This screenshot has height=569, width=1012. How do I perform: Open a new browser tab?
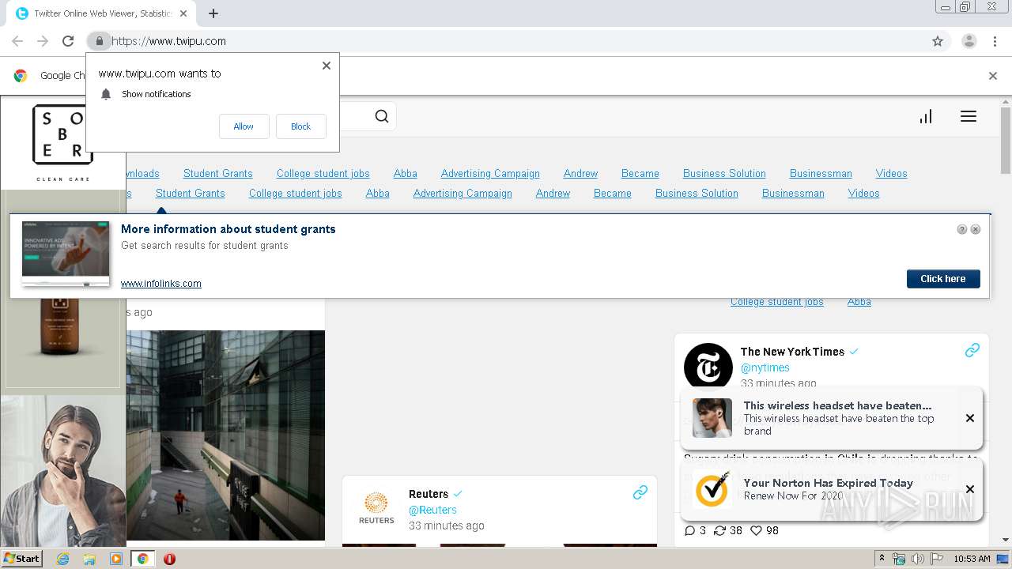click(x=213, y=13)
